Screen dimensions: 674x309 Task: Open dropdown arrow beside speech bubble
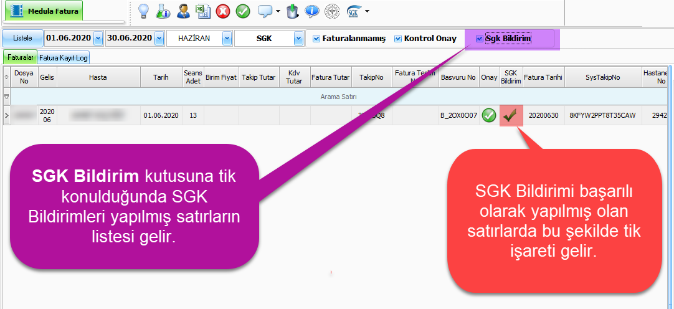tap(278, 11)
